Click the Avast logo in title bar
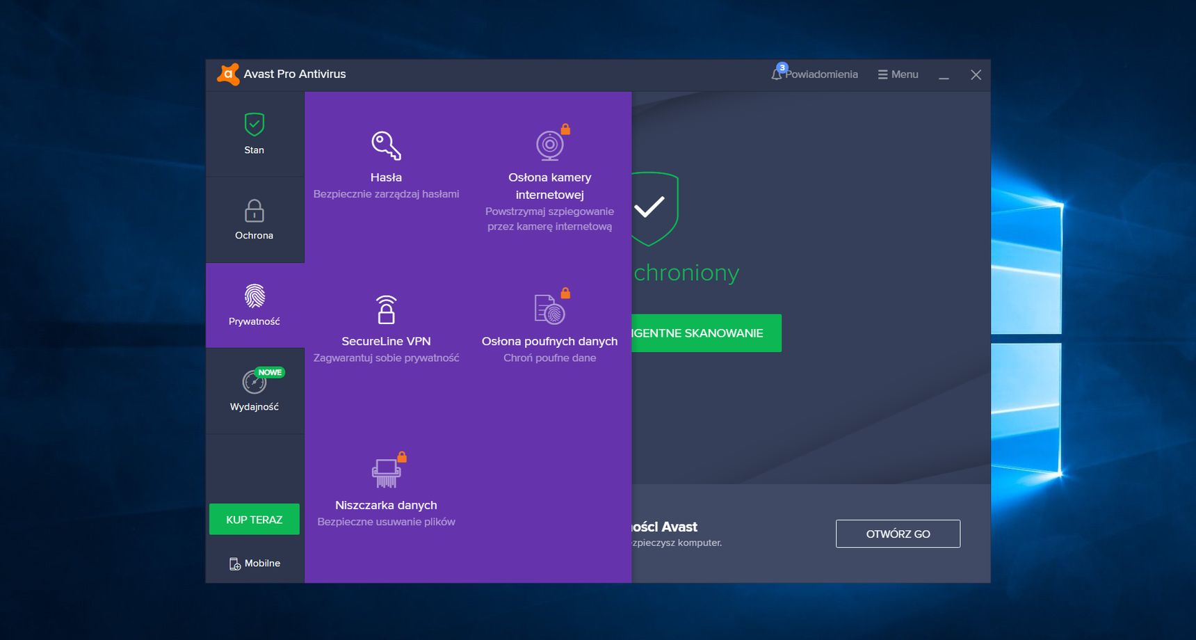The height and width of the screenshot is (640, 1196). coord(228,74)
